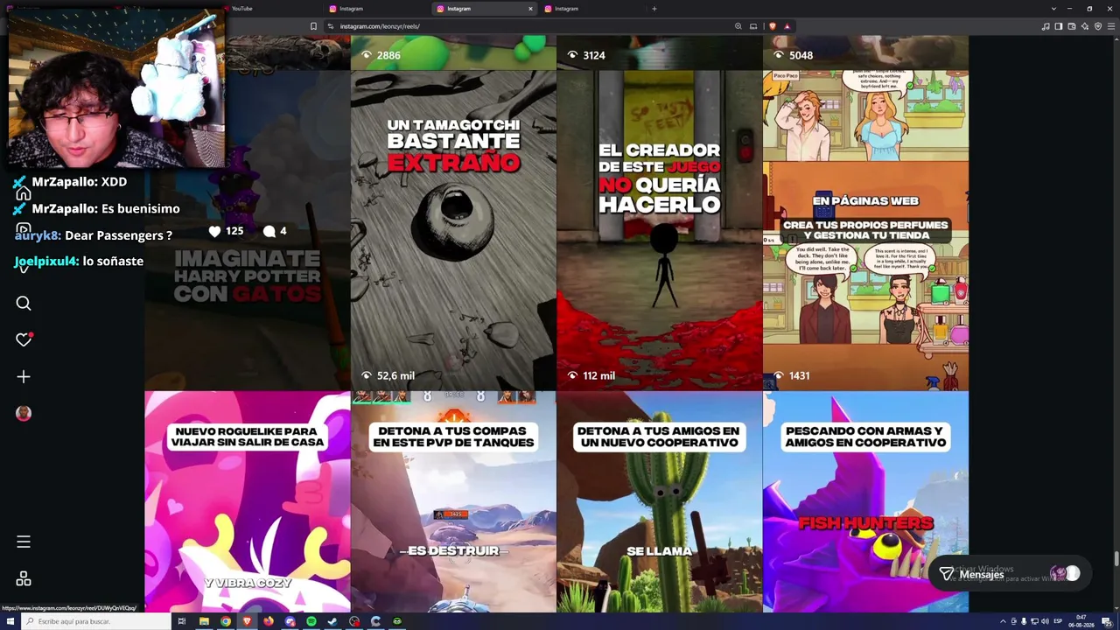Click chat message 'auryk8: Dear Passengers ?'
This screenshot has height=630, width=1120.
(x=93, y=235)
